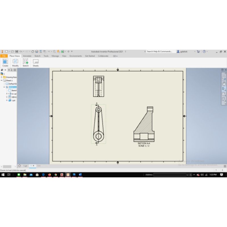The width and height of the screenshot is (227, 227).
Task: Open a file with the folder icon
Action: [x=12, y=52]
